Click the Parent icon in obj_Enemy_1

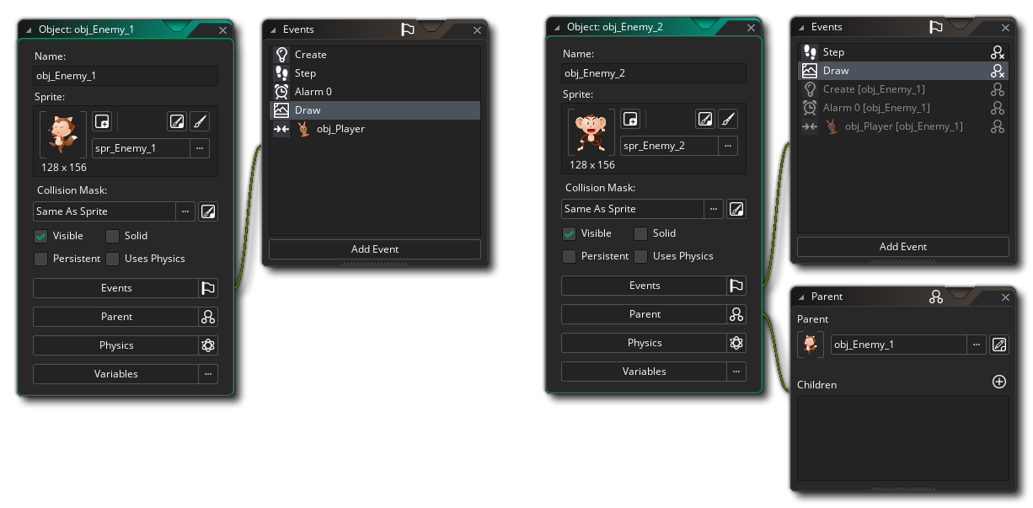click(x=208, y=317)
